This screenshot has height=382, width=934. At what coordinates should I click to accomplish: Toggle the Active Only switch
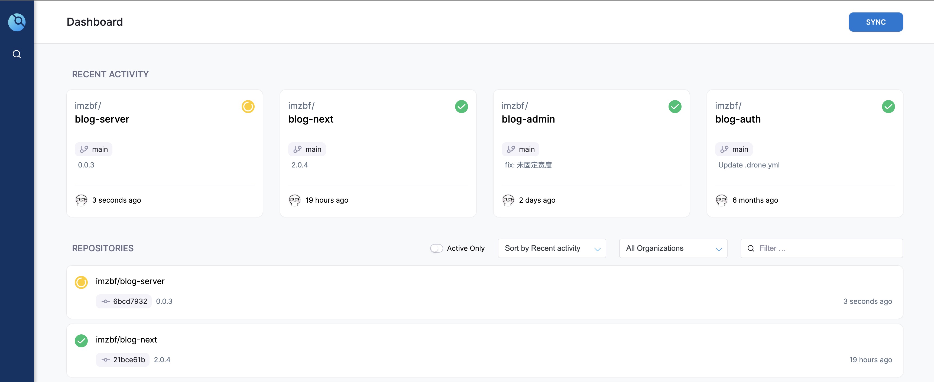coord(437,248)
